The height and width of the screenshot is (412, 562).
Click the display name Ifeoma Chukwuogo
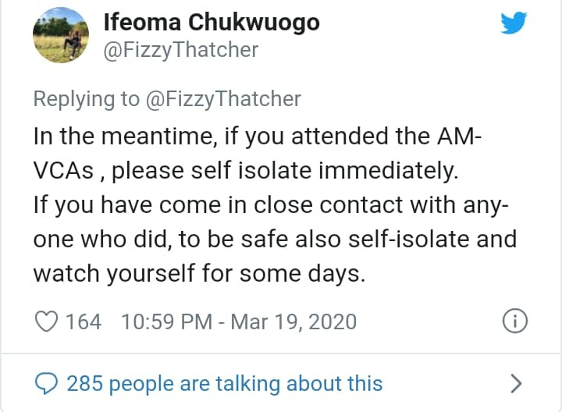click(x=212, y=23)
